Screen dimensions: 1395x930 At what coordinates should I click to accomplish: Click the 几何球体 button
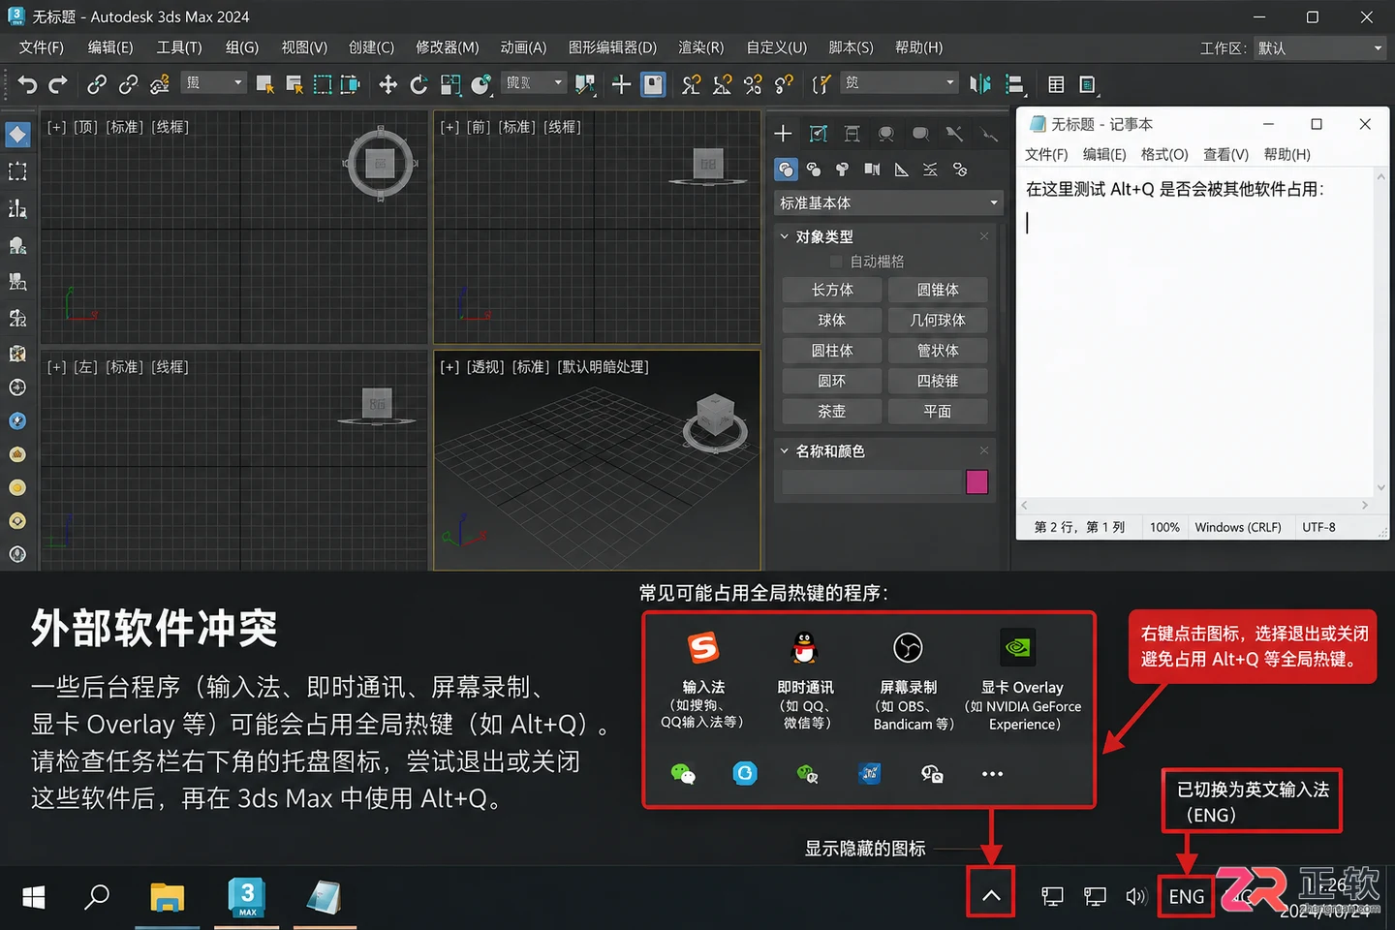pos(938,320)
